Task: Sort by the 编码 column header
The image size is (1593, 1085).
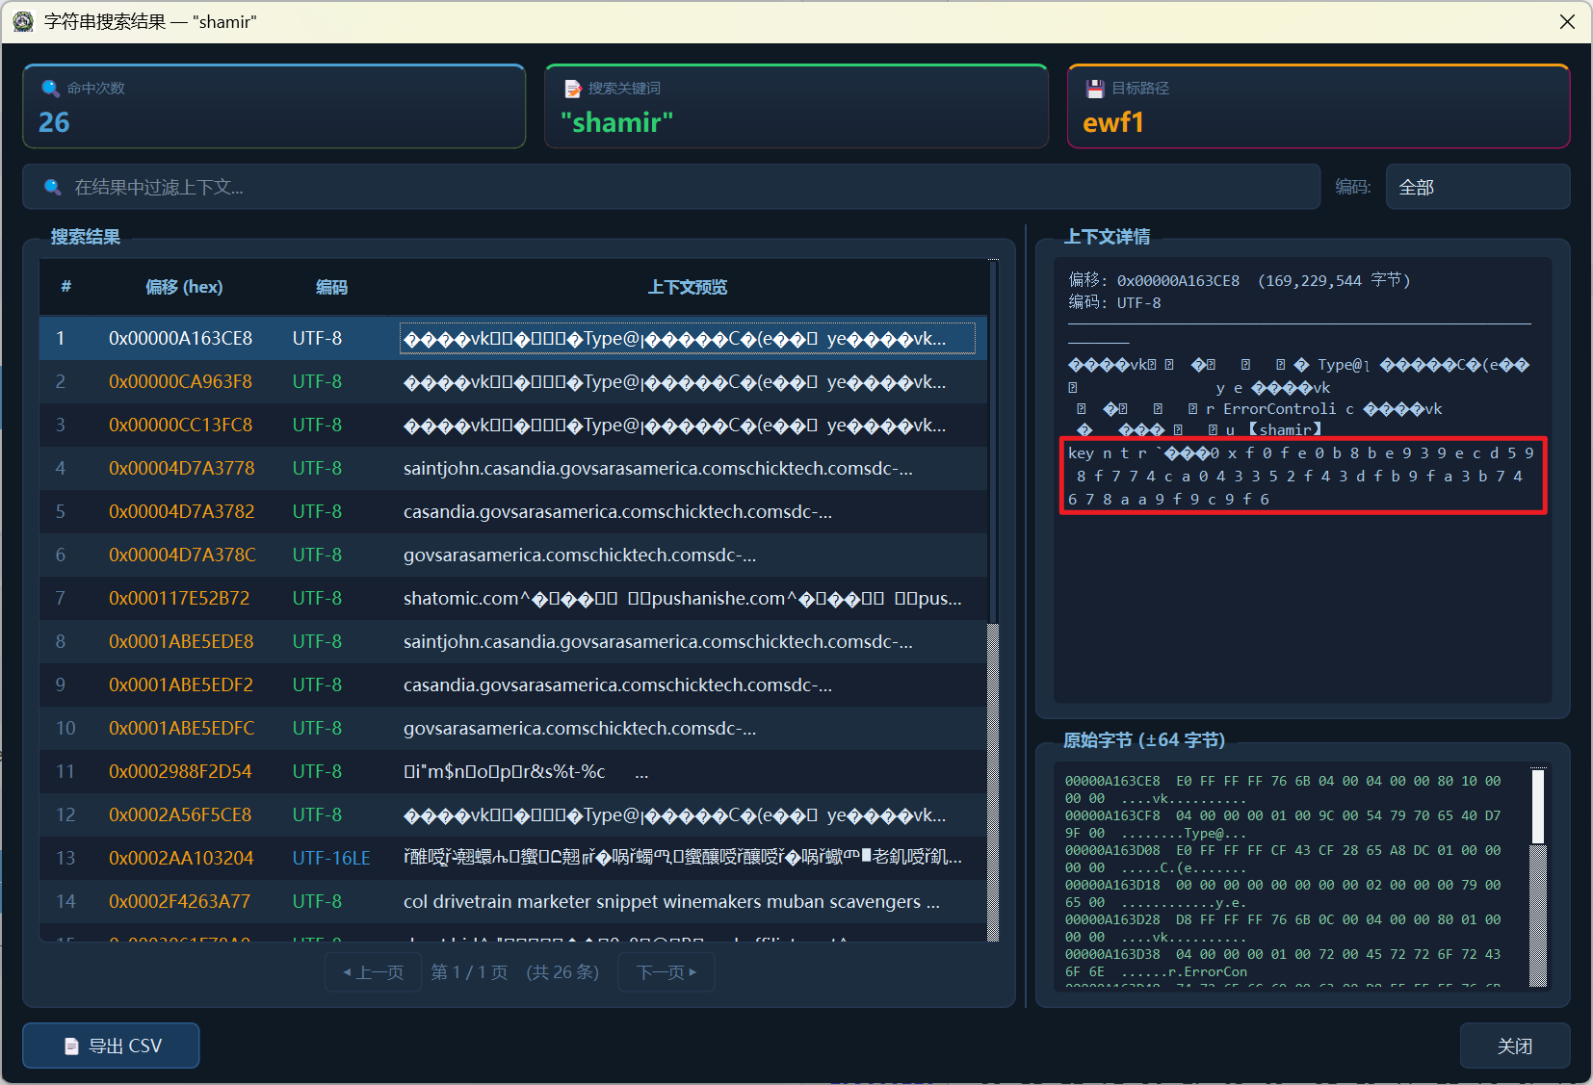Action: click(x=331, y=287)
